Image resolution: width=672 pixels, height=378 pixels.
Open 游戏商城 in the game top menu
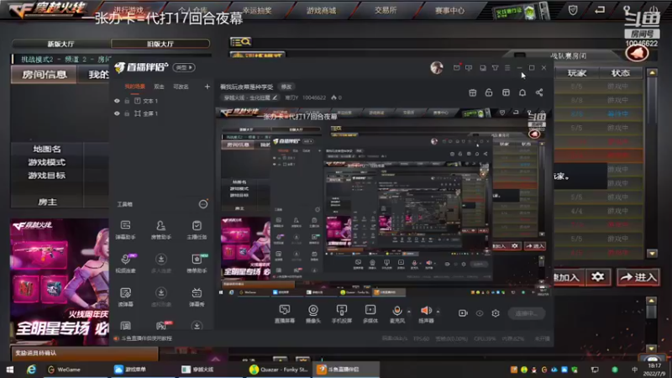[x=321, y=10]
